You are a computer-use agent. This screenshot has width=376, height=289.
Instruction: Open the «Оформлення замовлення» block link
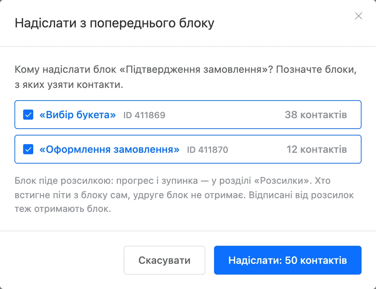click(x=109, y=150)
